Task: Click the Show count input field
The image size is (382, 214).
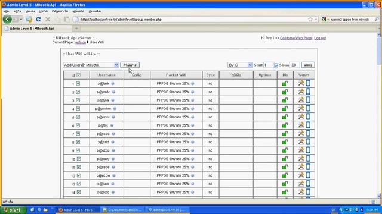Action: (x=294, y=65)
